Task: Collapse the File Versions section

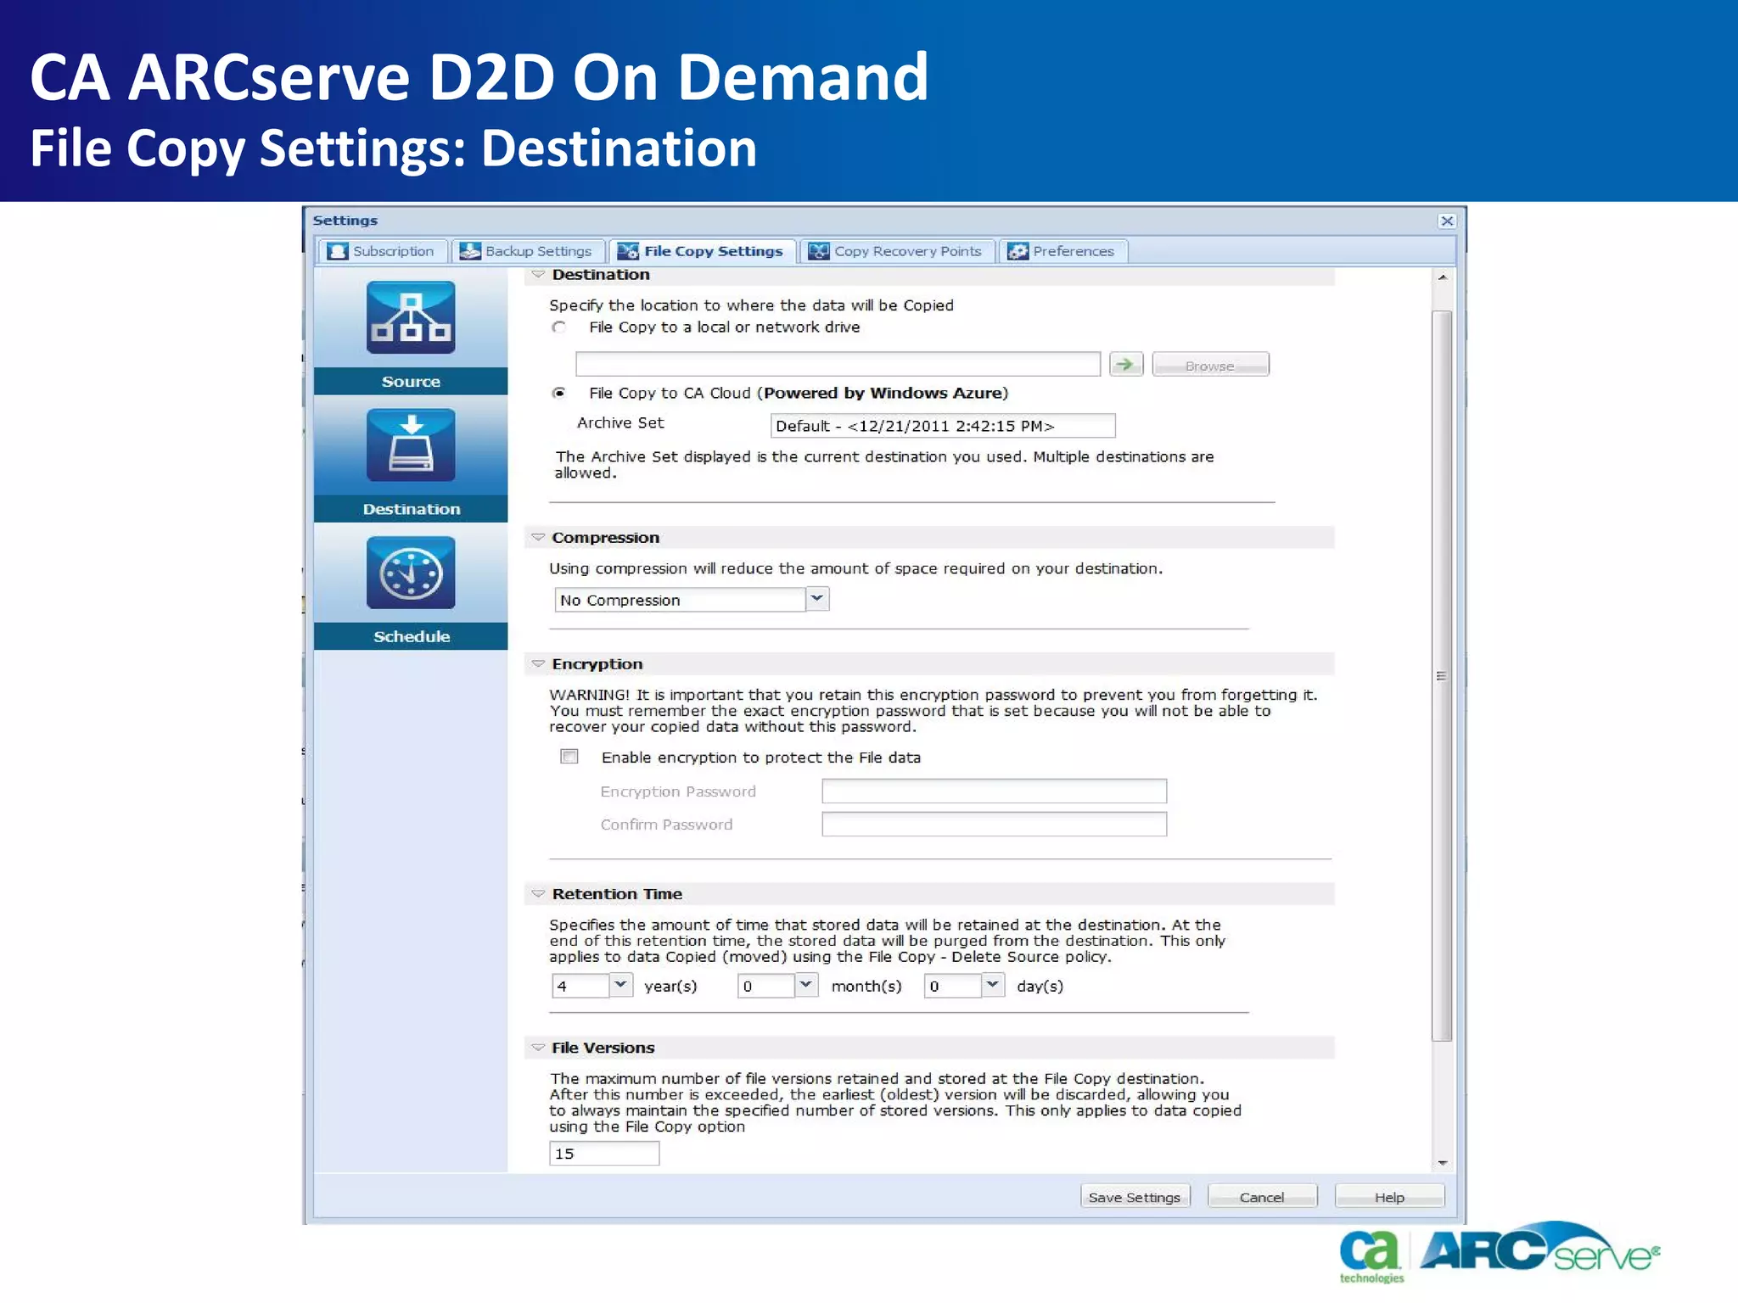Action: point(538,1048)
